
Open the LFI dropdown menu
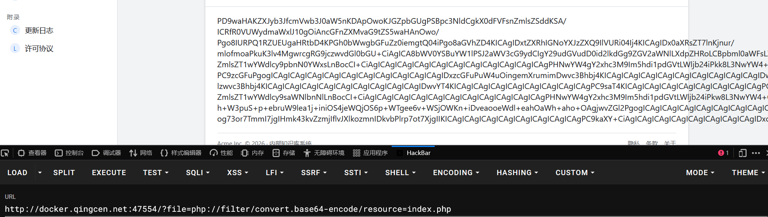point(275,173)
